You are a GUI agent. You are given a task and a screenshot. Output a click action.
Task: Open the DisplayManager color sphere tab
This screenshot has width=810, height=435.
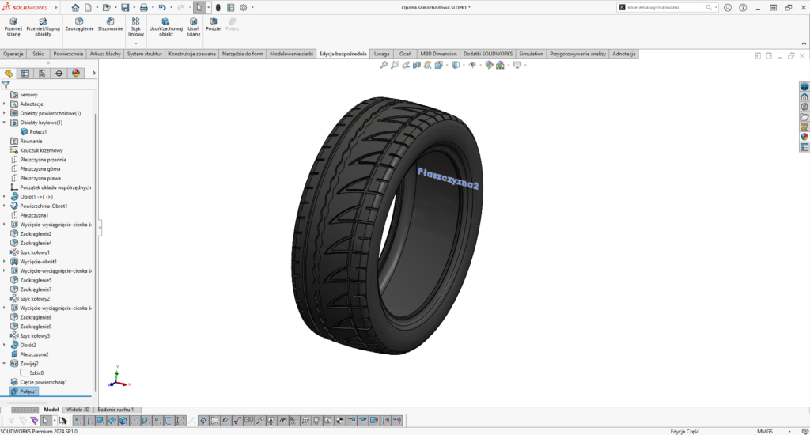pyautogui.click(x=76, y=74)
